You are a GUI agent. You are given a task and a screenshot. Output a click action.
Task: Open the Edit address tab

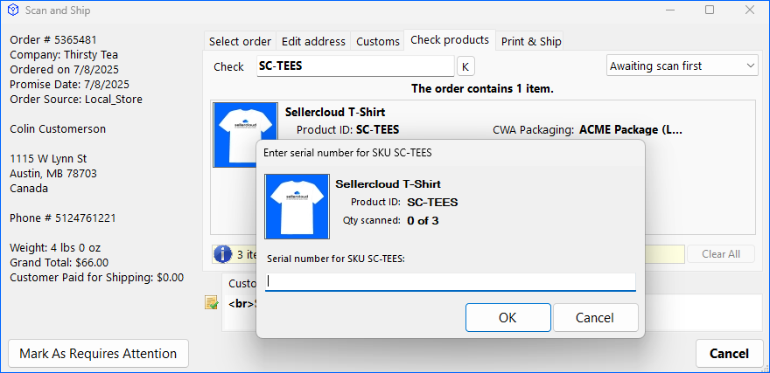313,41
